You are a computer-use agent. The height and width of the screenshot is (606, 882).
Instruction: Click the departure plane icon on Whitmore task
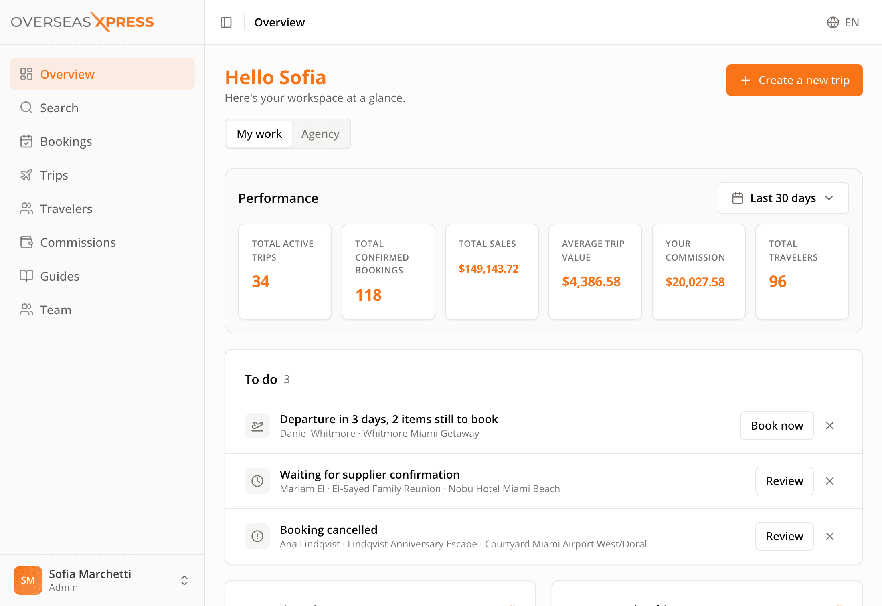(257, 426)
